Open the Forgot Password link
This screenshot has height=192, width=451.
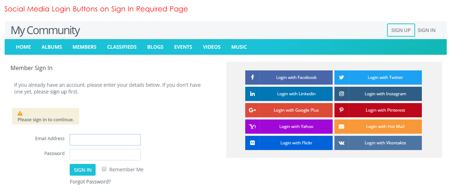[90, 182]
